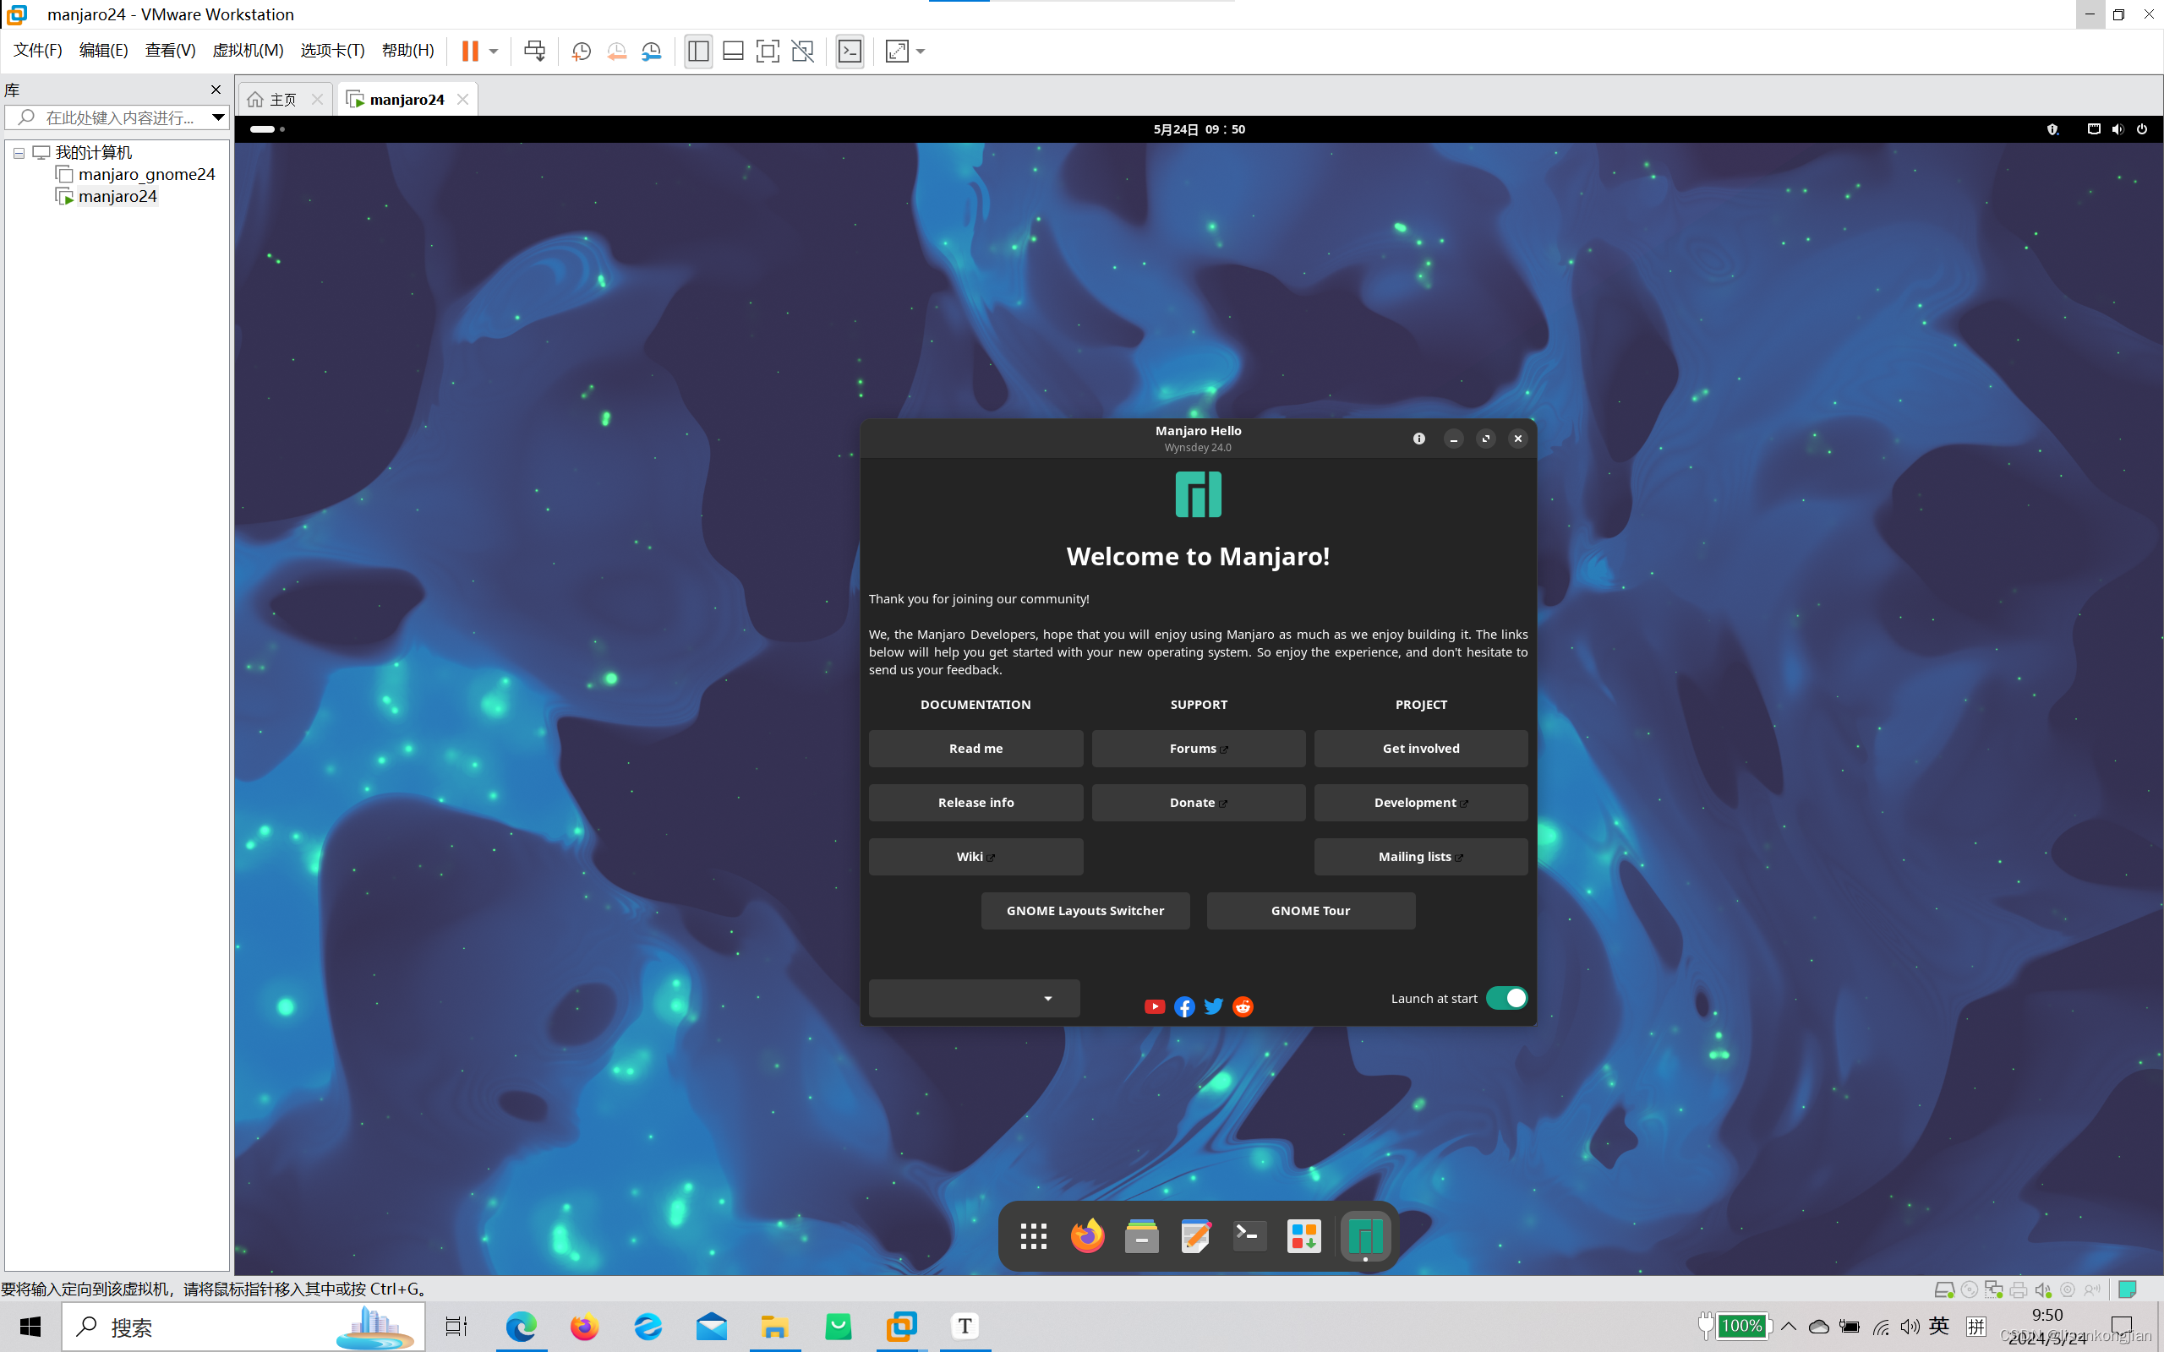Switch to Unity mode from the toolbar
The width and height of the screenshot is (2164, 1352).
tap(803, 51)
